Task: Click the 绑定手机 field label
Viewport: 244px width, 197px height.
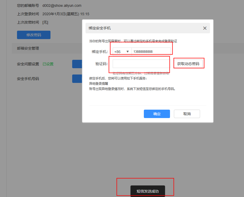Action: [x=100, y=52]
